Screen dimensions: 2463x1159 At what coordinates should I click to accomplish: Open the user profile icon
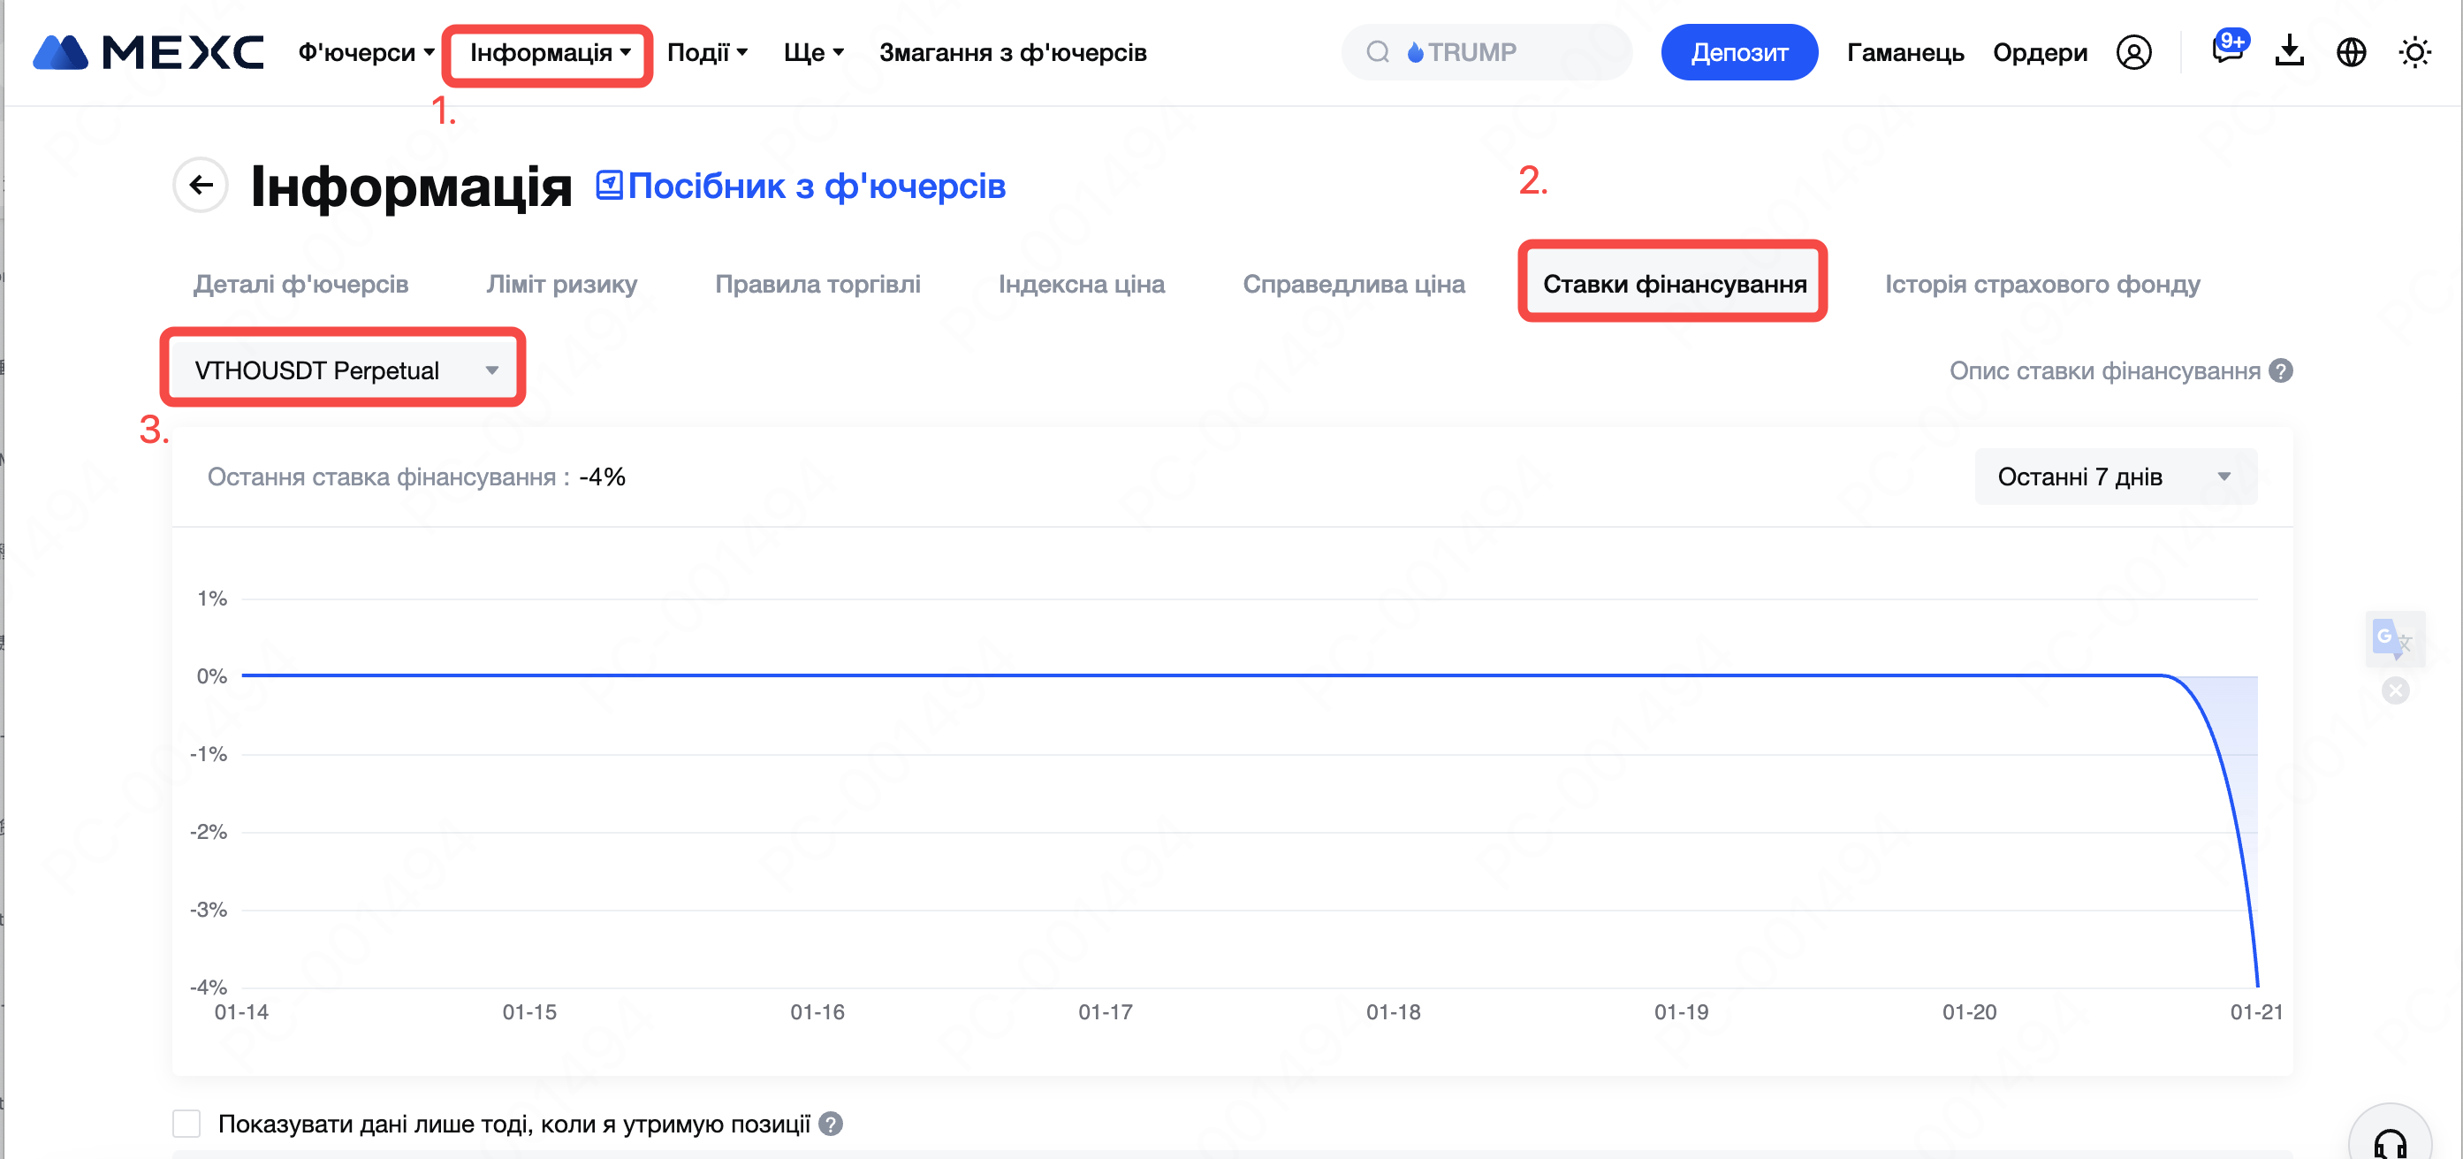tap(2133, 51)
